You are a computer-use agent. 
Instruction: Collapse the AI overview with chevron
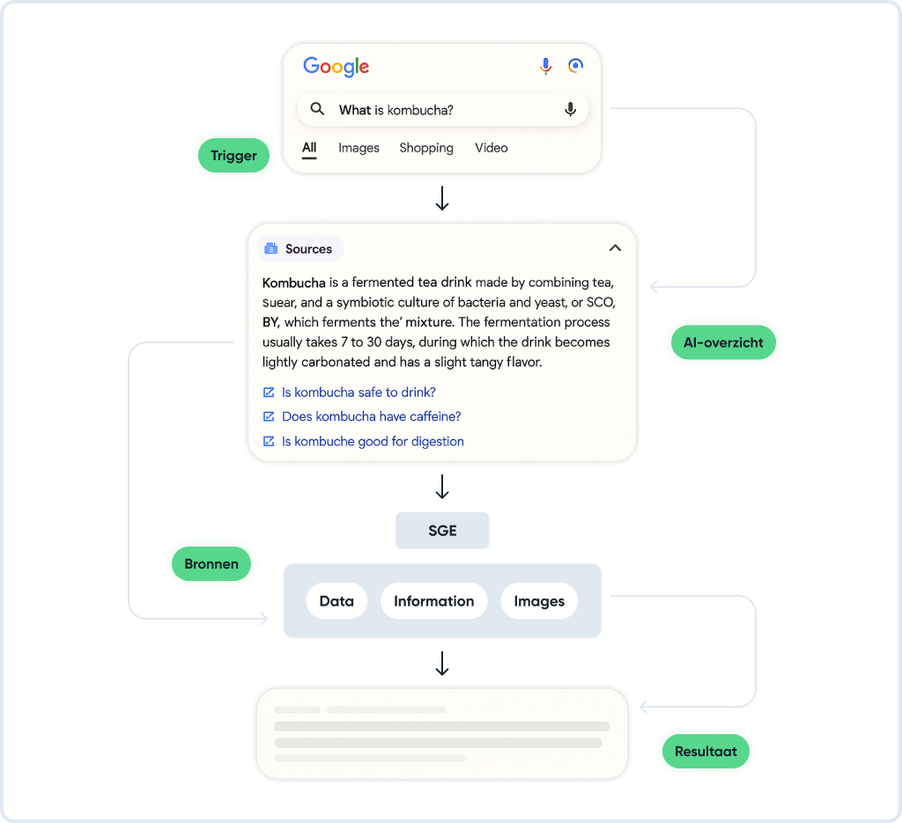click(x=615, y=247)
